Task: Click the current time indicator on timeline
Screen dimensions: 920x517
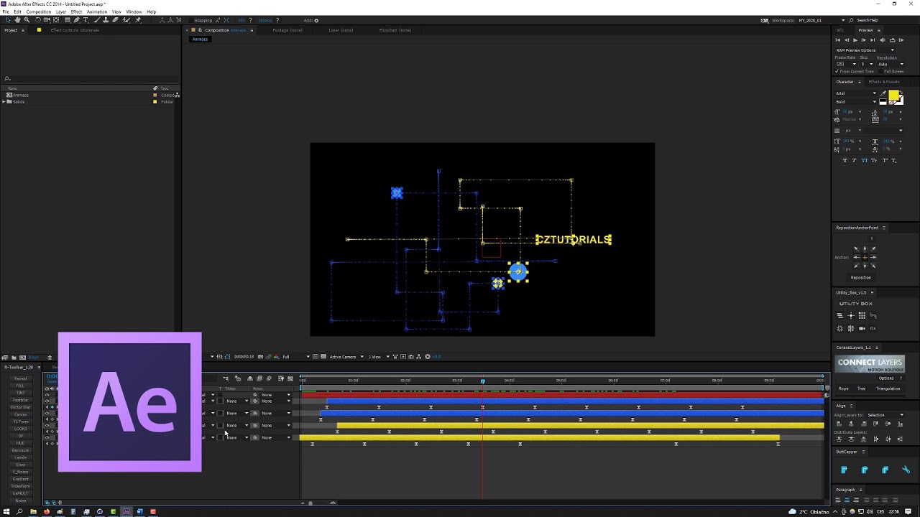Action: coord(482,381)
